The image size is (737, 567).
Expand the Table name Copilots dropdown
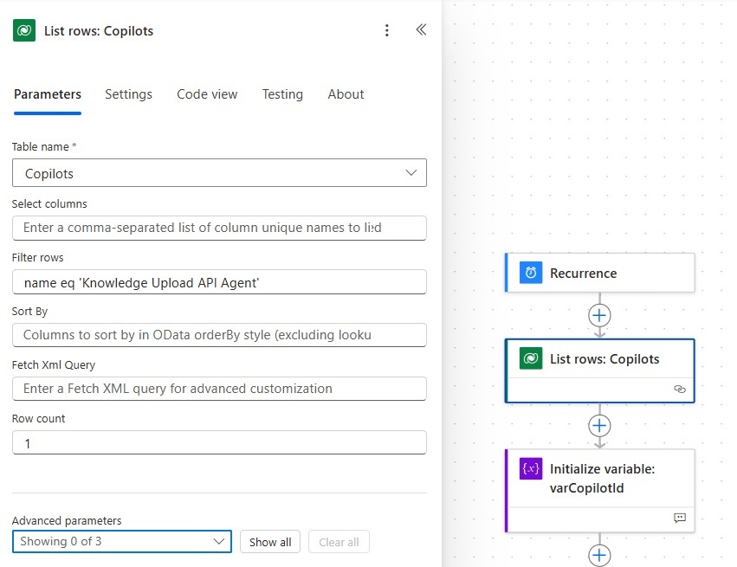pyautogui.click(x=219, y=173)
